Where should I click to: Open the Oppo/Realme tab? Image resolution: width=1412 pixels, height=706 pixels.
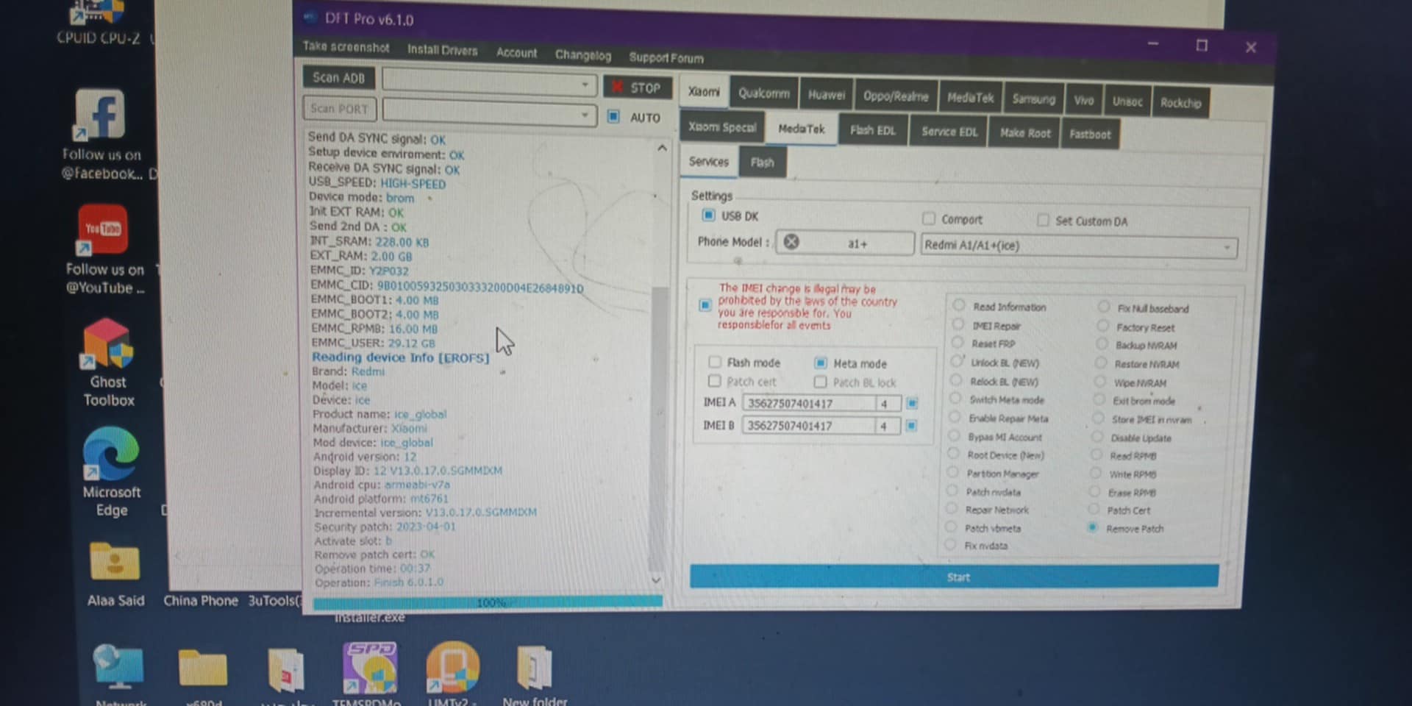tap(896, 96)
